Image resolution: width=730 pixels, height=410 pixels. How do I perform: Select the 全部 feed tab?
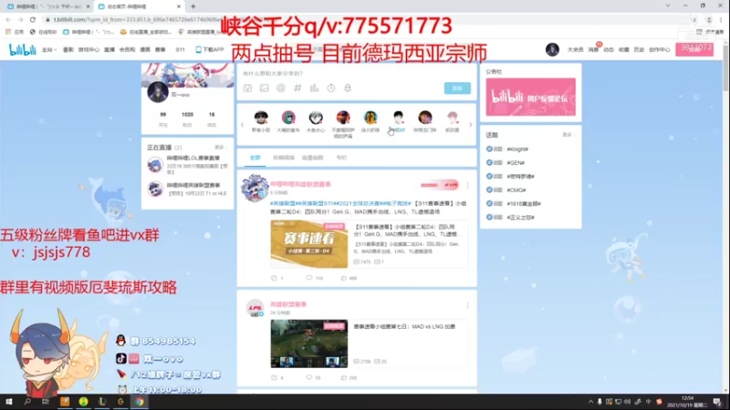click(255, 158)
